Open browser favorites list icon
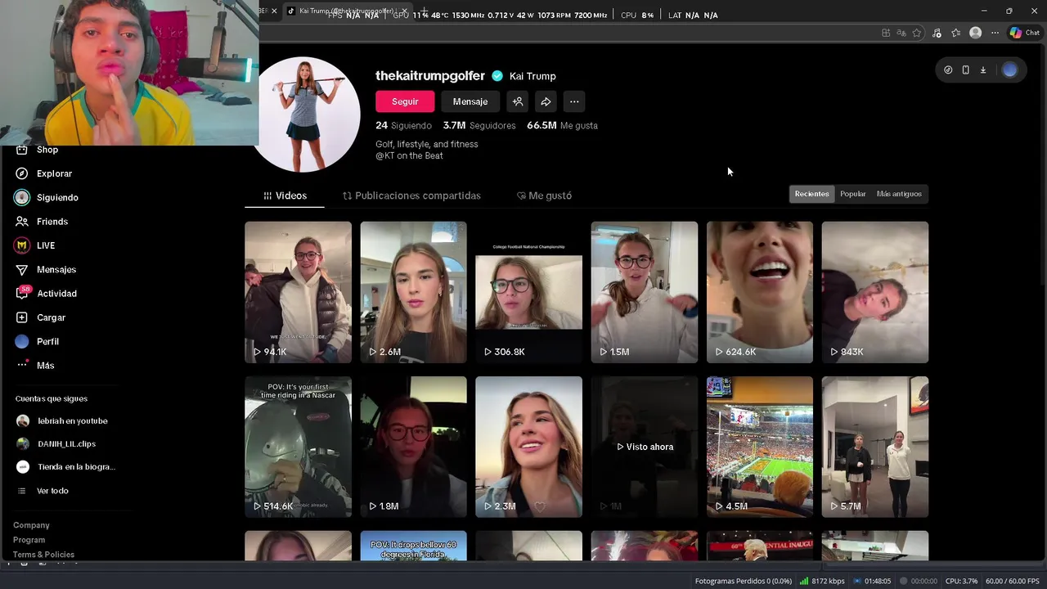1047x589 pixels. (955, 33)
